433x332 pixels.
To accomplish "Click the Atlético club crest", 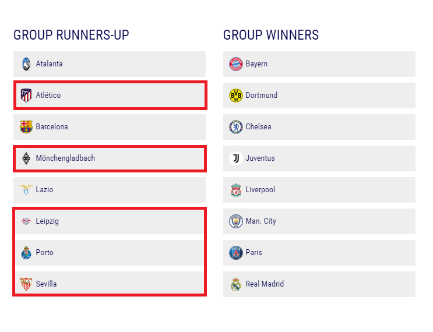I will click(x=26, y=96).
